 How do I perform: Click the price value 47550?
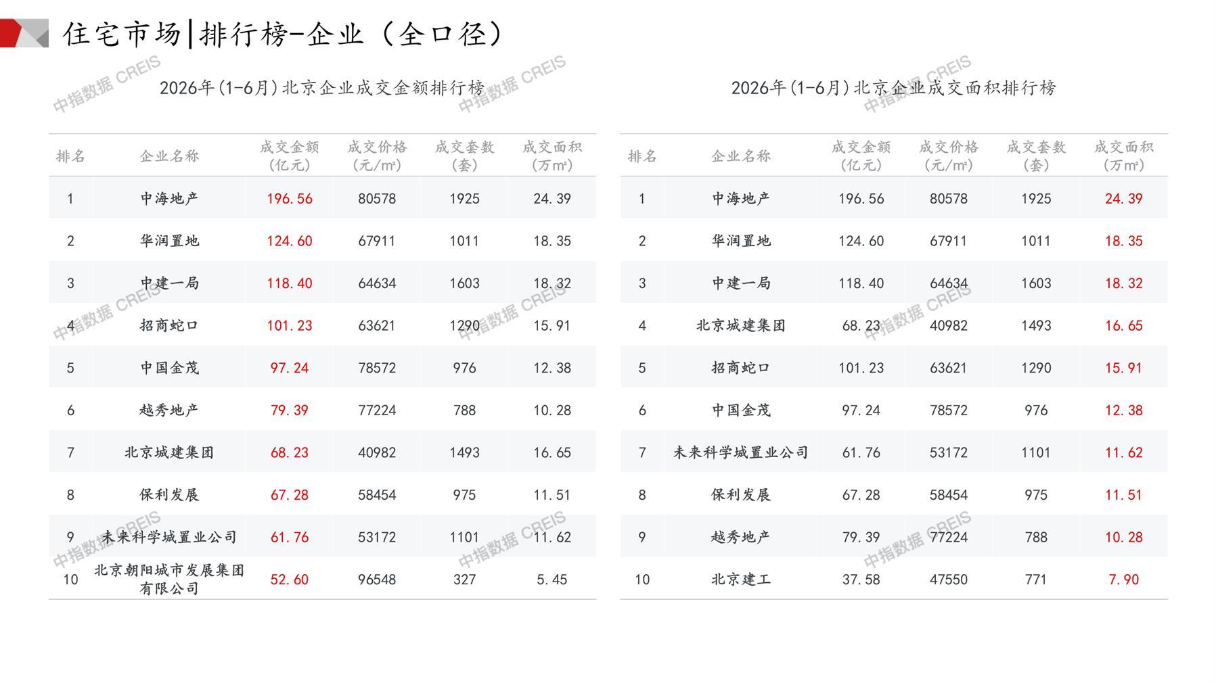pyautogui.click(x=949, y=580)
